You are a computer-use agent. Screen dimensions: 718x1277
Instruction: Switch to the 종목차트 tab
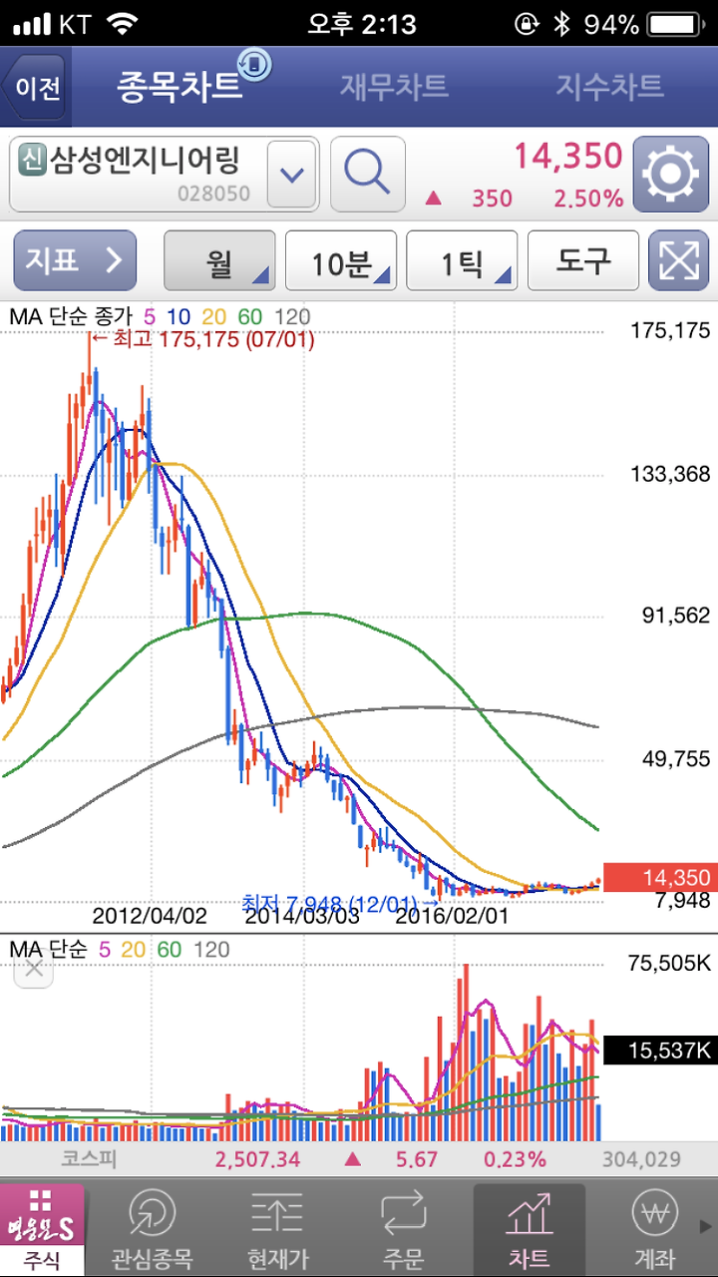(179, 86)
